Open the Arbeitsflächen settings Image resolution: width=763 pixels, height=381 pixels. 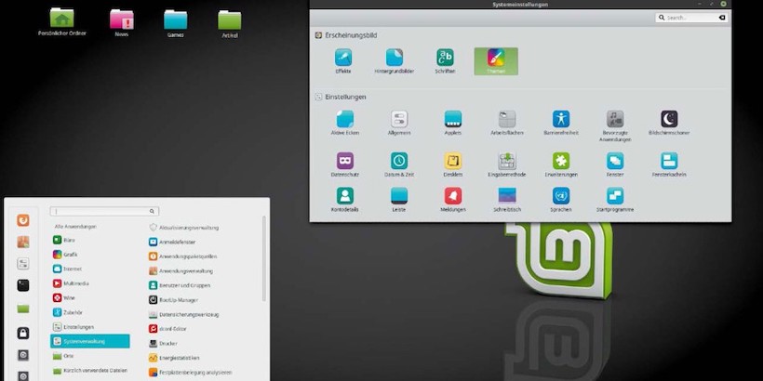coord(507,123)
